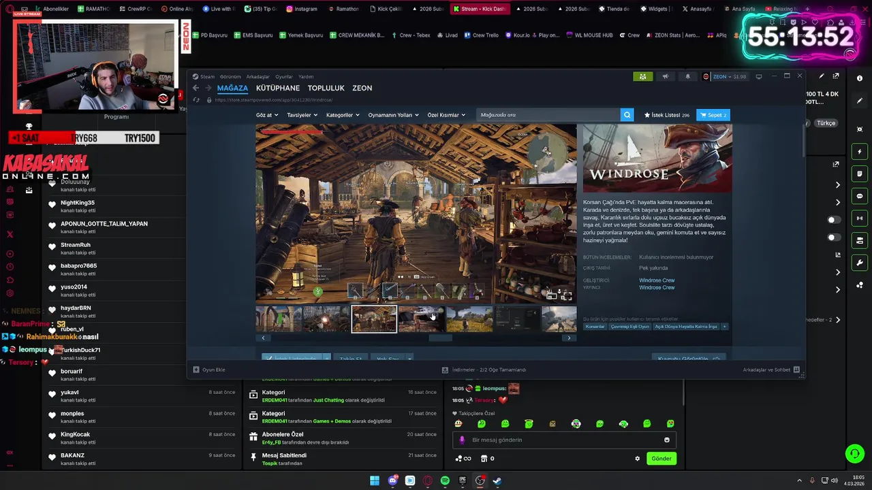Open the Göz at dropdown
This screenshot has width=872, height=490.
(267, 115)
